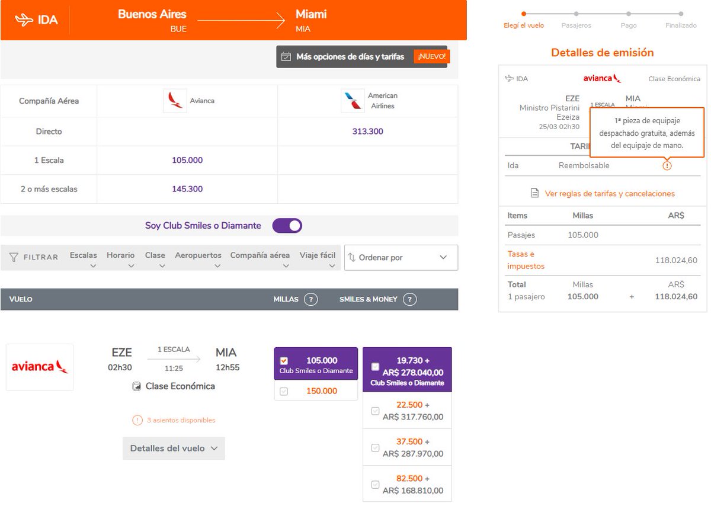Image resolution: width=711 pixels, height=506 pixels.
Task: Go to Pago step
Action: click(629, 20)
